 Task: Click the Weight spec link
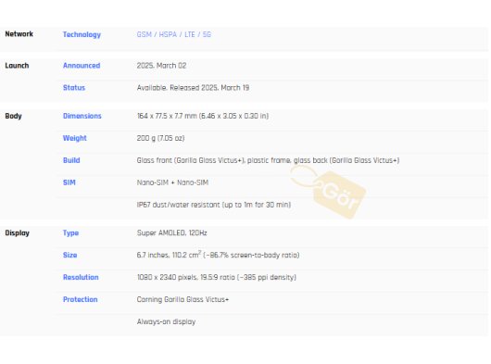[74, 138]
